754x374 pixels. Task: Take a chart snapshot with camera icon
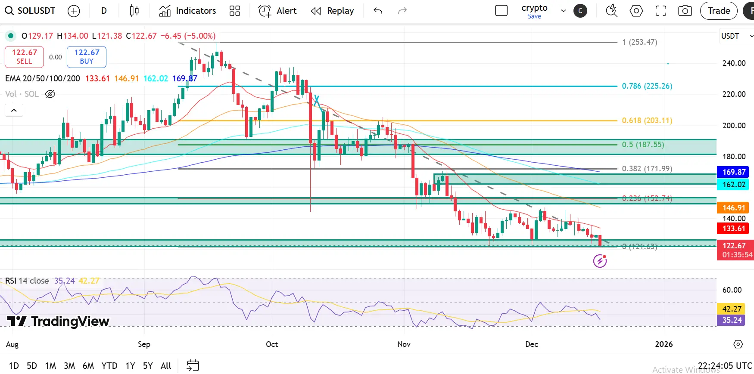click(685, 11)
